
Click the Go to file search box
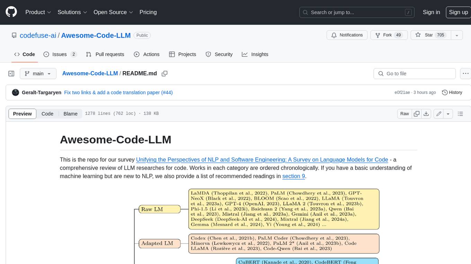point(415,74)
